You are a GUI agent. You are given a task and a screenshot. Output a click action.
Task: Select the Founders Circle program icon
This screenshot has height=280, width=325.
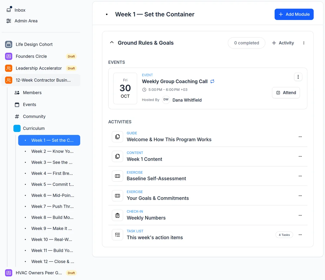[9, 56]
